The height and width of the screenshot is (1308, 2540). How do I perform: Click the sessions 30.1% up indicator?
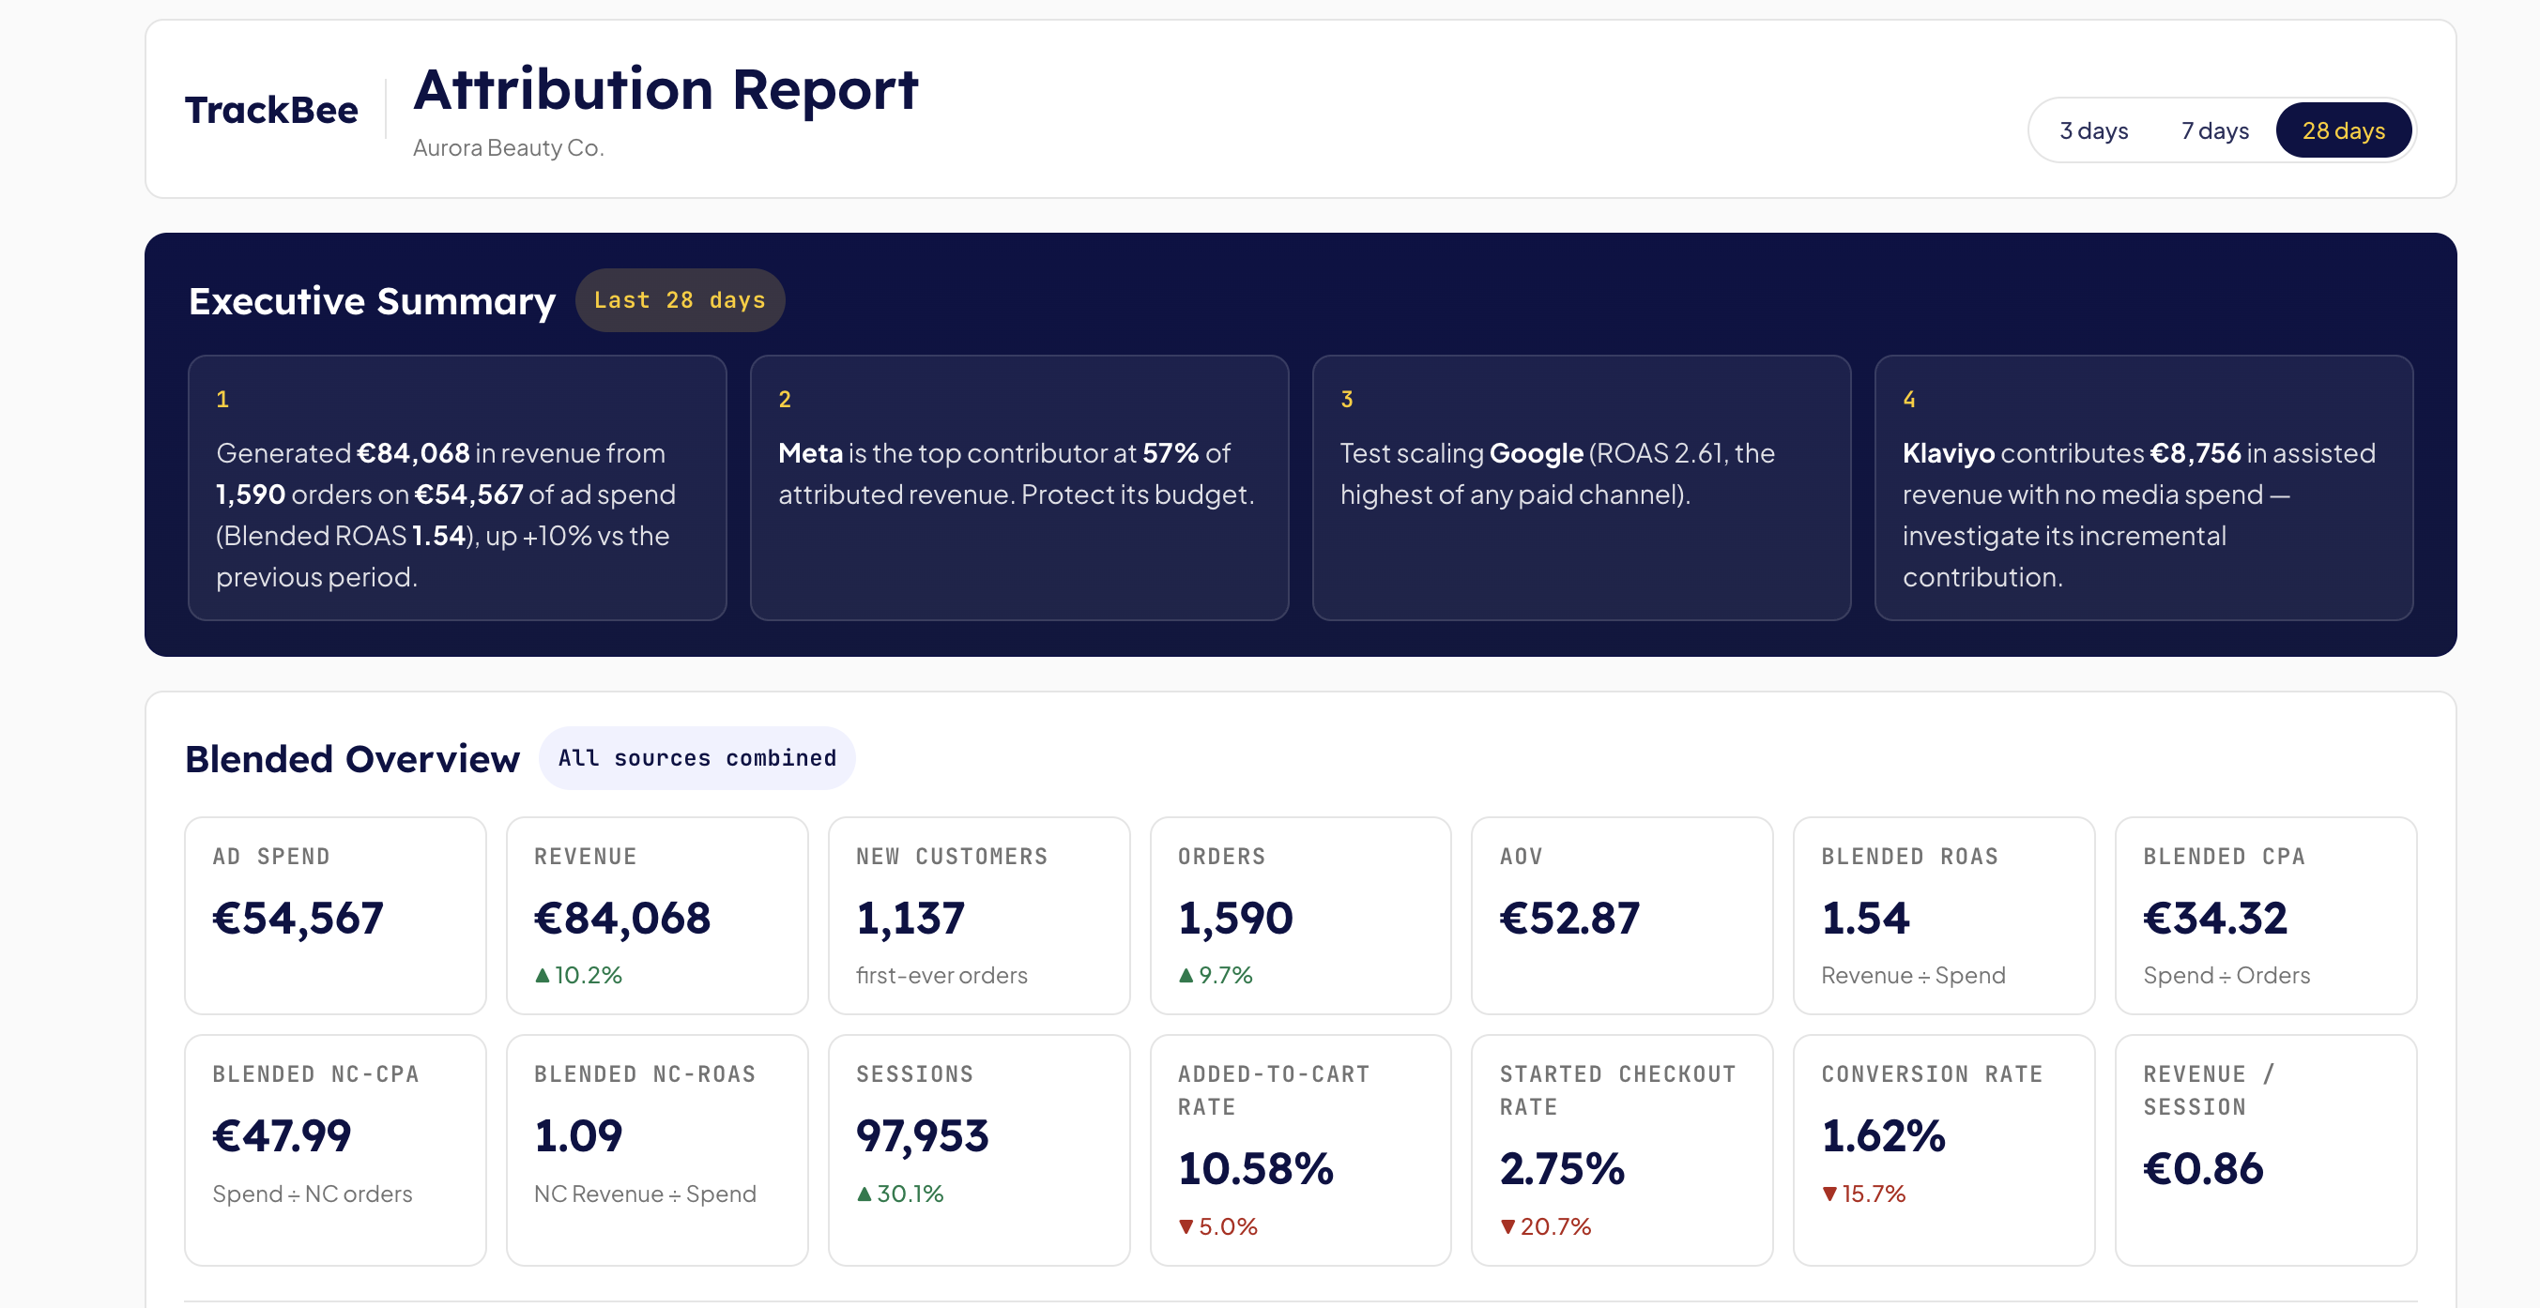[899, 1194]
